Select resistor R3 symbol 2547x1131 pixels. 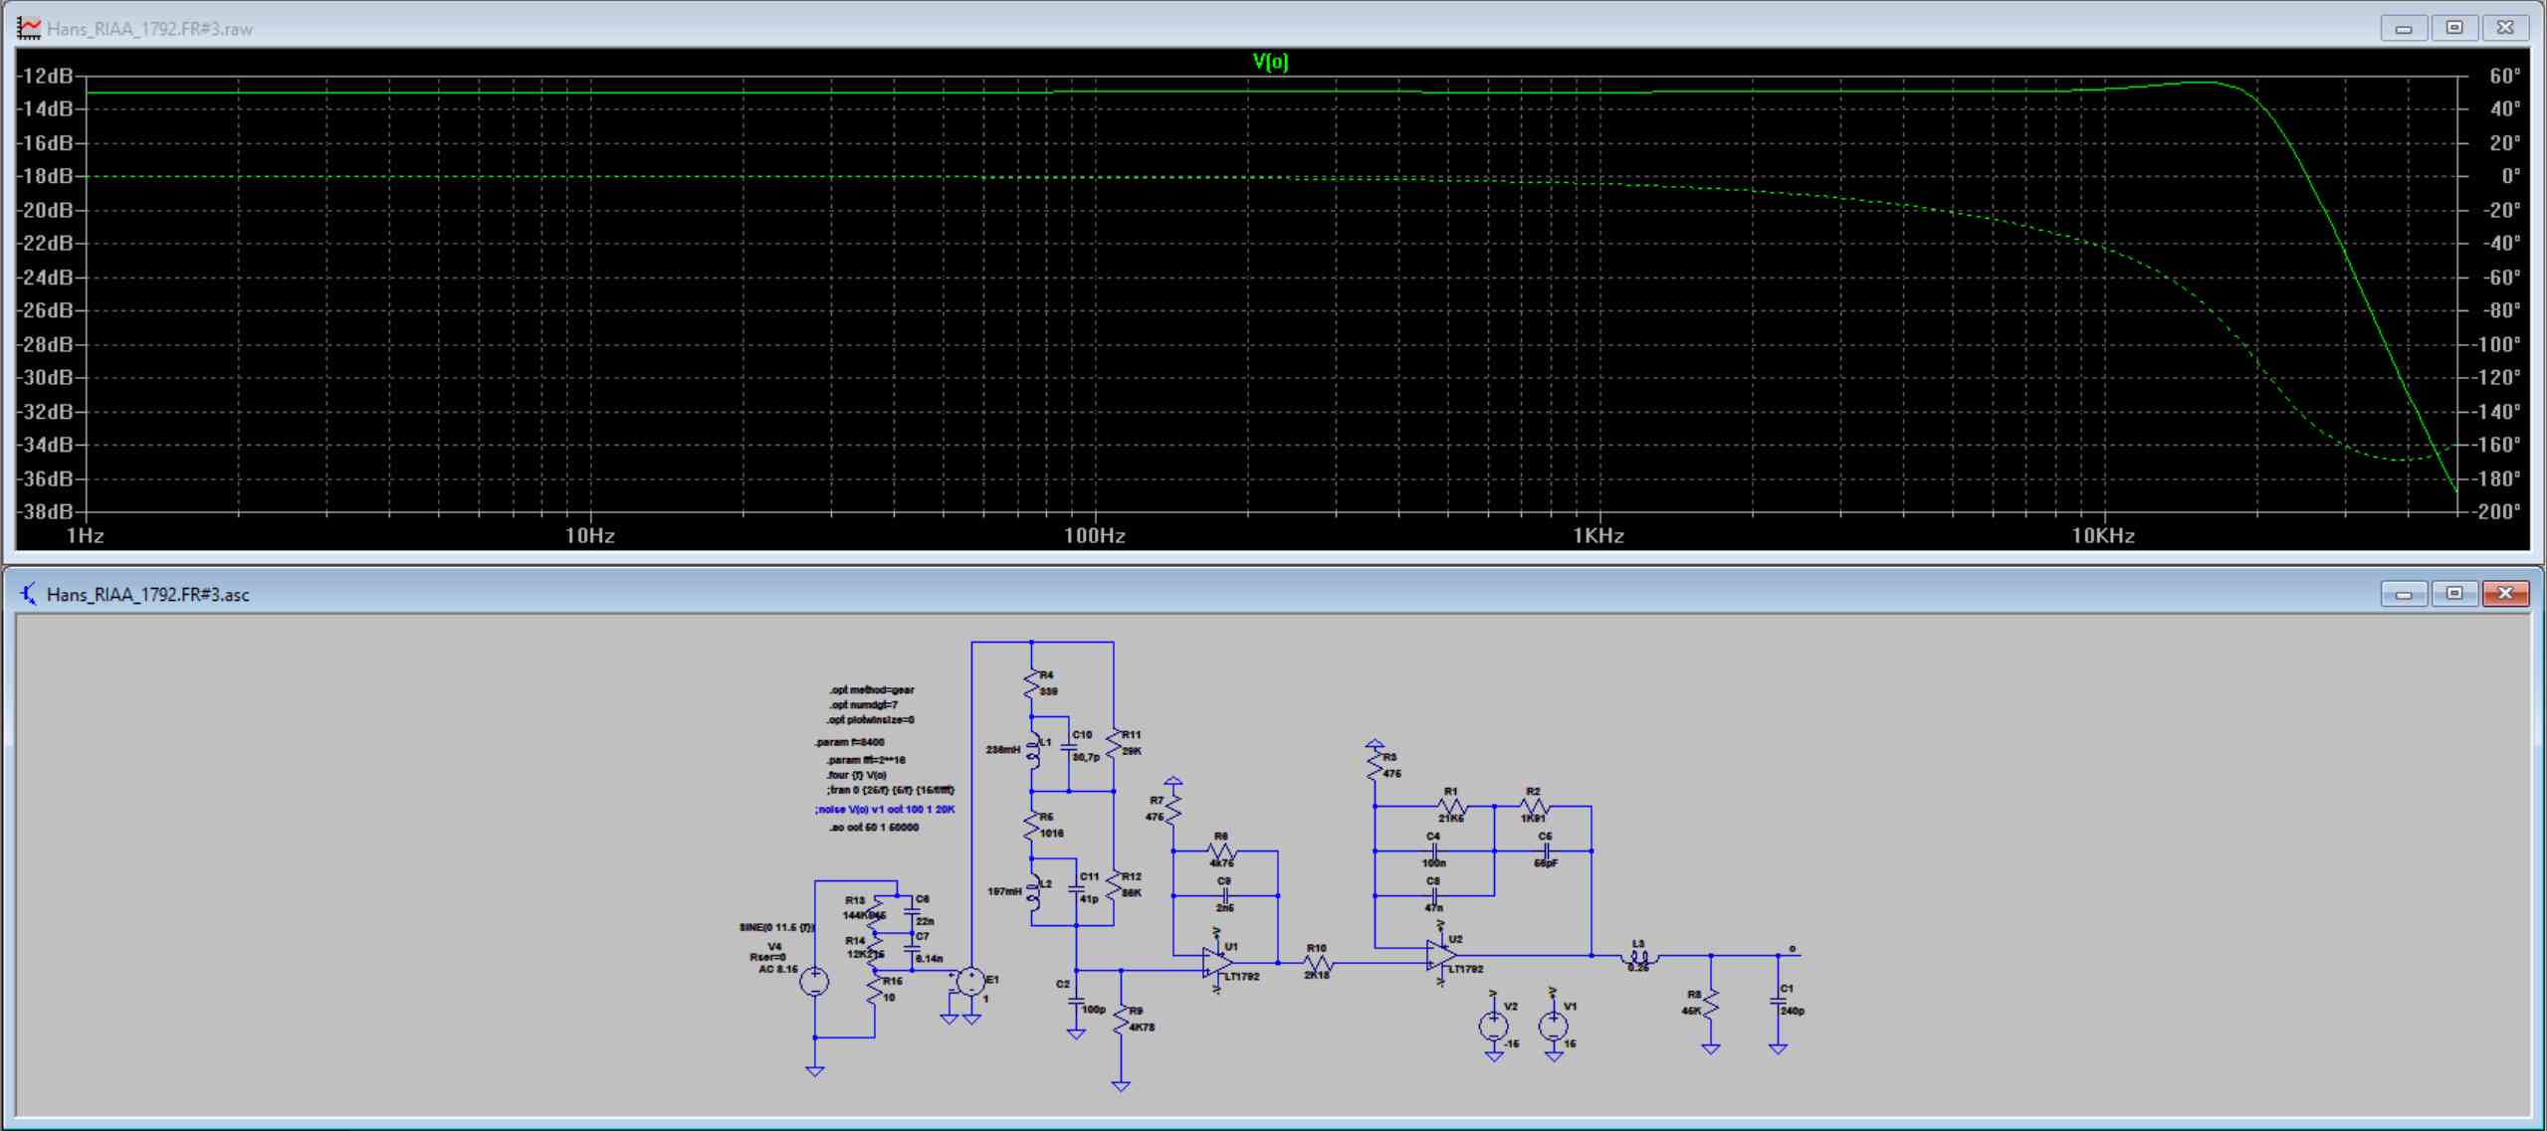pyautogui.click(x=1375, y=764)
